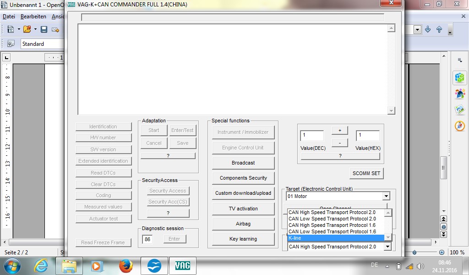Expand the Target ECU '01 Motor' dropdown
469x275 pixels.
[x=386, y=196]
